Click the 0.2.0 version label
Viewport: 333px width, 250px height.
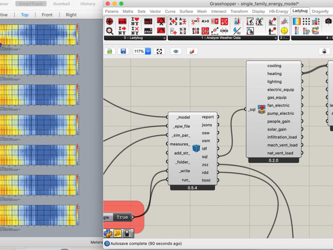[x=273, y=160]
